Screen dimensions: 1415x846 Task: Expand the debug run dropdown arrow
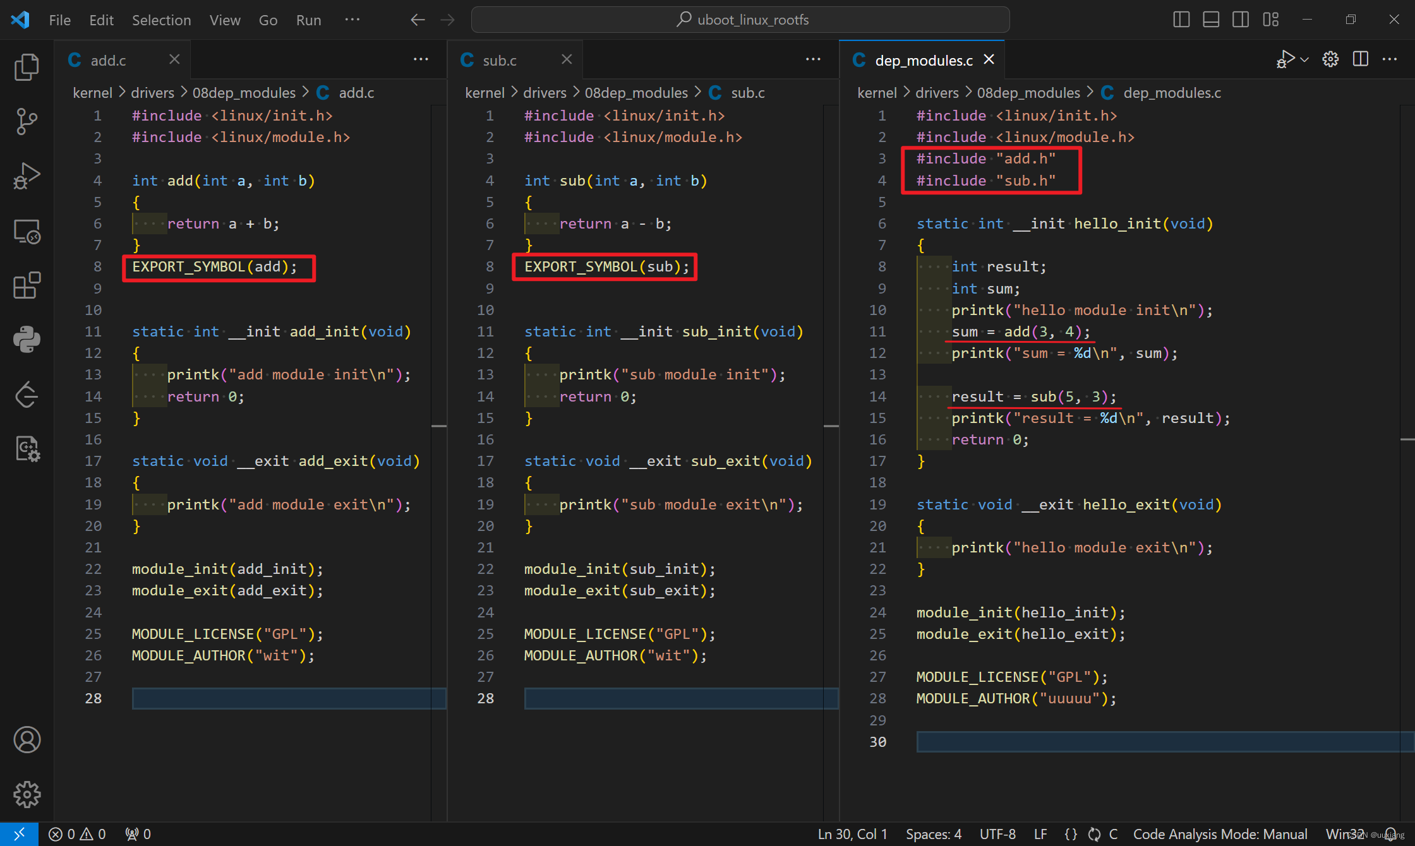click(x=1304, y=59)
